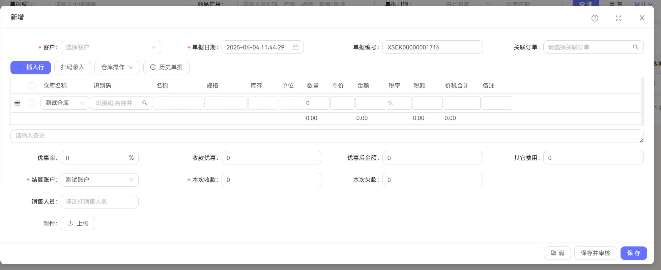This screenshot has width=661, height=270.
Task: Toggle fullscreen mode for the dialog
Action: pos(618,18)
